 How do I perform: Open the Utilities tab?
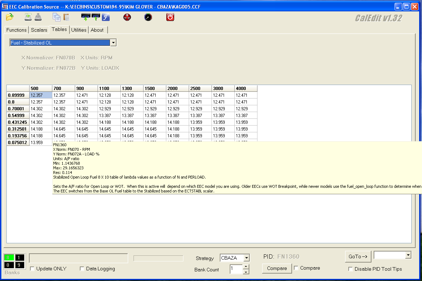click(x=79, y=30)
